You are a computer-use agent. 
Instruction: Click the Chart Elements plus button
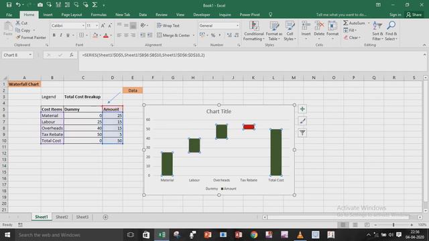pos(302,109)
